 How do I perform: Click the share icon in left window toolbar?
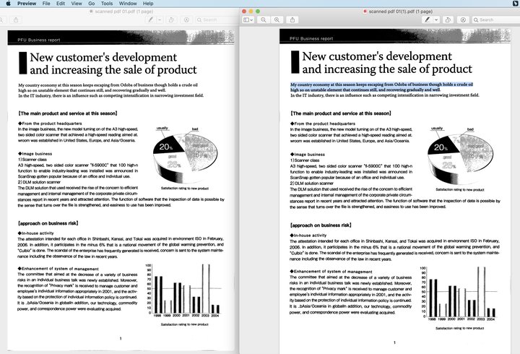pos(16,20)
